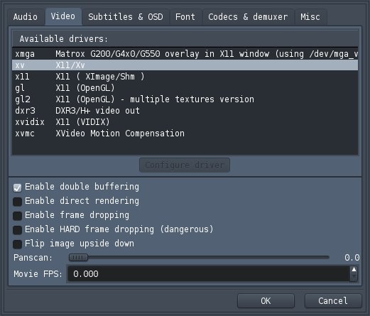Disable double buffering checkbox
Viewport: 370px width, 316px height.
click(17, 187)
